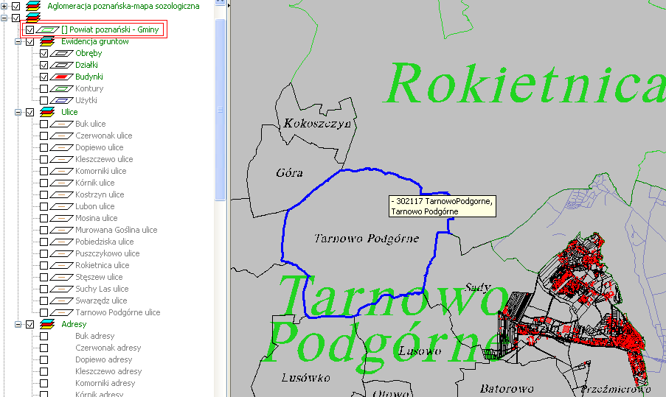Image resolution: width=666 pixels, height=397 pixels.
Task: Collapse the Ulice layer group
Action: coord(17,112)
